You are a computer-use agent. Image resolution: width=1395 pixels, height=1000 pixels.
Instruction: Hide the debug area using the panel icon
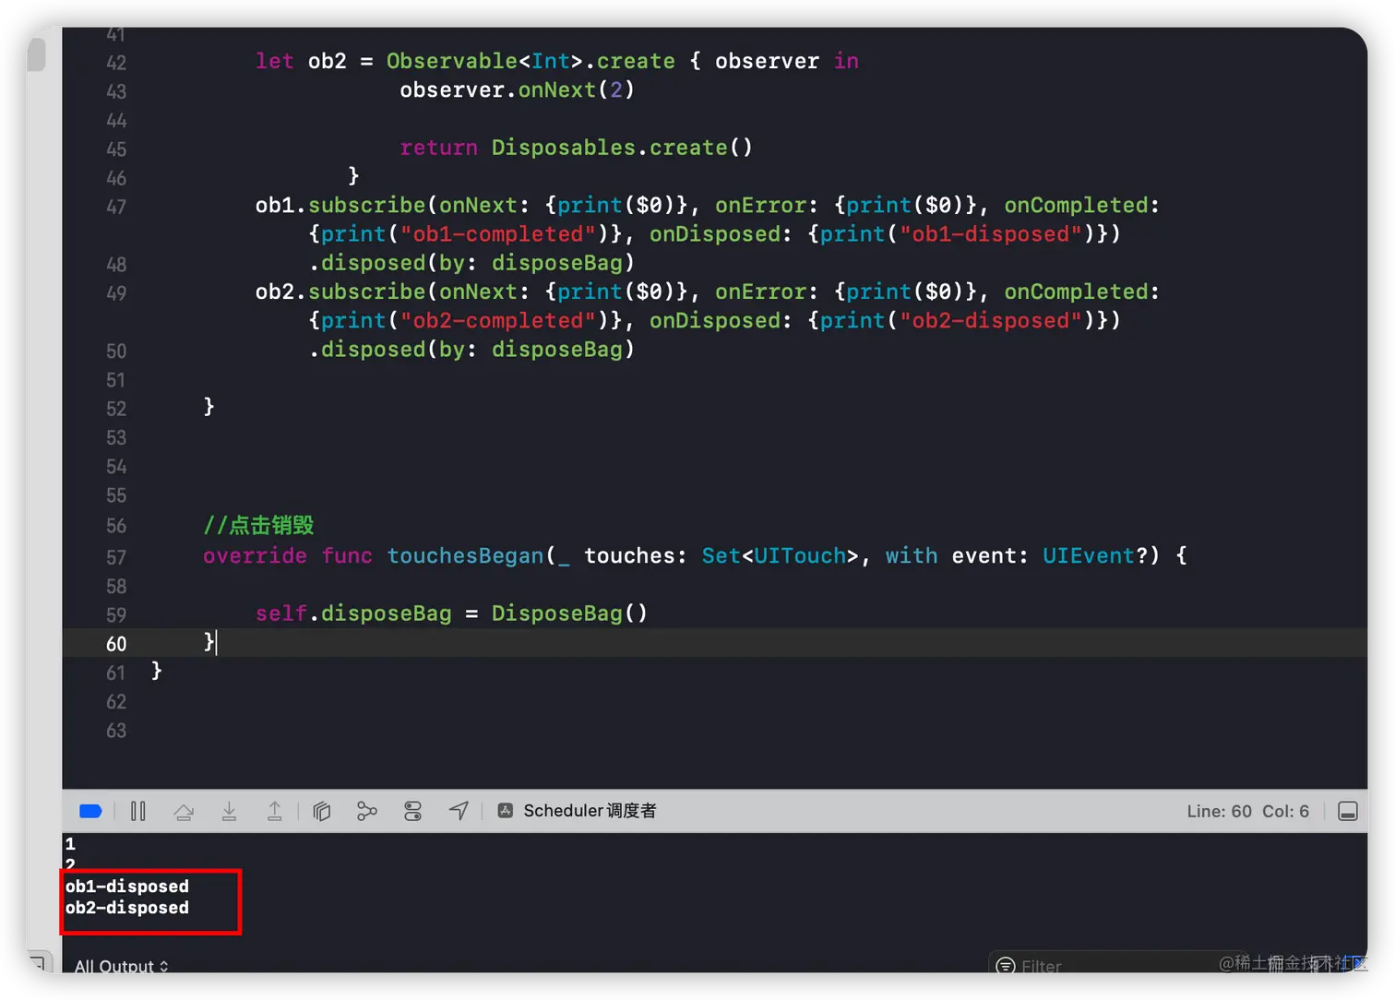(1348, 811)
